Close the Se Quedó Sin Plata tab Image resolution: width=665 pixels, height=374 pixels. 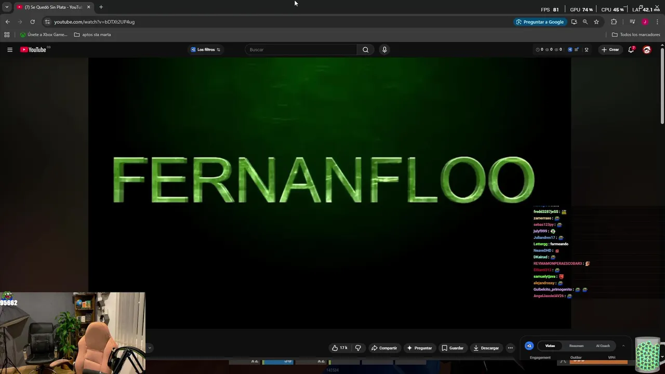tap(88, 7)
